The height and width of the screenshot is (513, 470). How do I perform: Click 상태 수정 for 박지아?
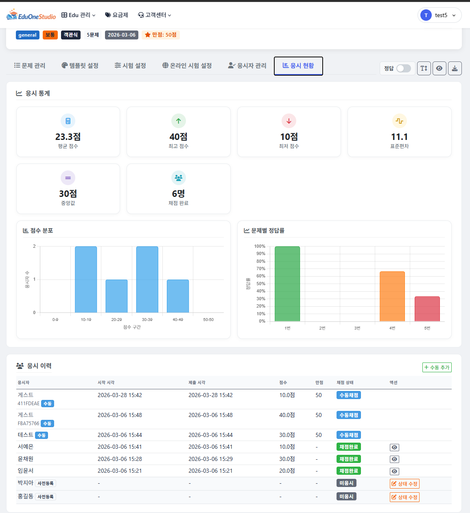[404, 484]
